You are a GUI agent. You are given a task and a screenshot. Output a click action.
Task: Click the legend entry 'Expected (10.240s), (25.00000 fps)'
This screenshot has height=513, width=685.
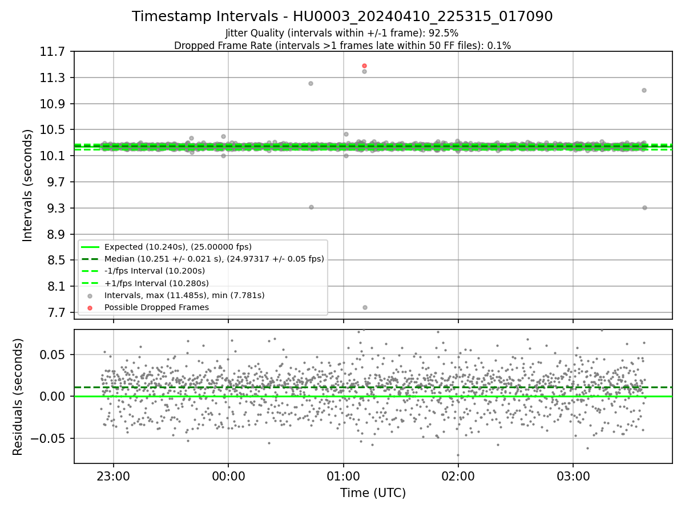pyautogui.click(x=178, y=247)
